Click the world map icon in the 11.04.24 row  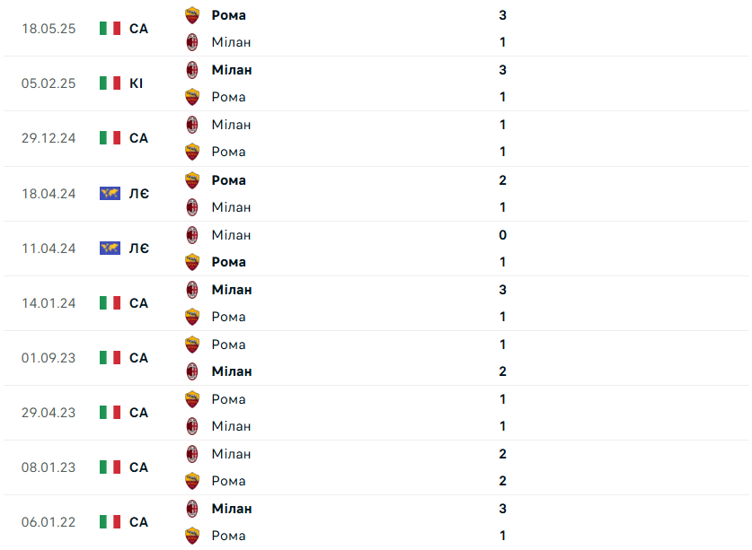click(x=110, y=248)
